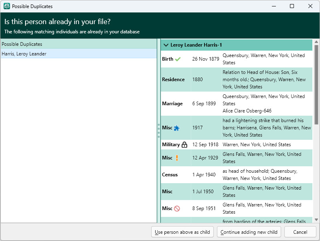Click the lightning strike description text
Image resolution: width=320 pixels, height=241 pixels.
267,128
